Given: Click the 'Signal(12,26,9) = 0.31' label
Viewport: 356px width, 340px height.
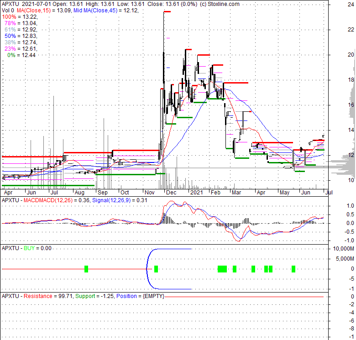Looking at the screenshot, I should pos(120,200).
